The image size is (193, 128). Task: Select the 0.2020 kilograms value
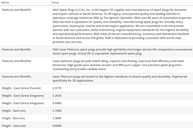click(57, 96)
